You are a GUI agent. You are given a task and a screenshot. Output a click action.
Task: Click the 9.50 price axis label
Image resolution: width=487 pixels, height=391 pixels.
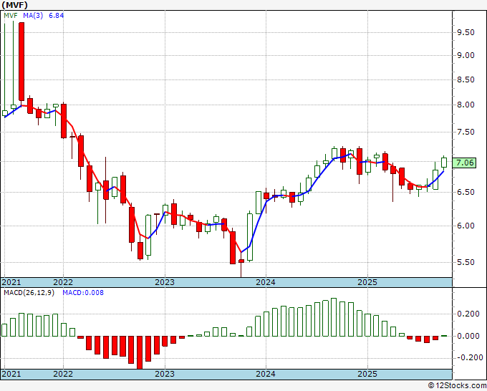coord(466,33)
